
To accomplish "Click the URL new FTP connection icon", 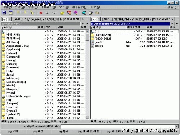I will pos(76,13).
